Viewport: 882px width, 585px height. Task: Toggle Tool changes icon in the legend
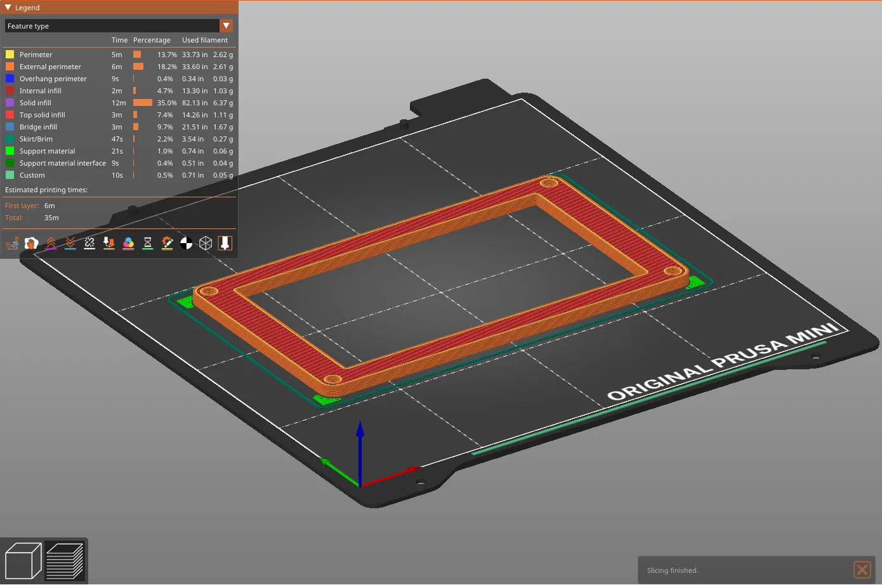(x=109, y=244)
